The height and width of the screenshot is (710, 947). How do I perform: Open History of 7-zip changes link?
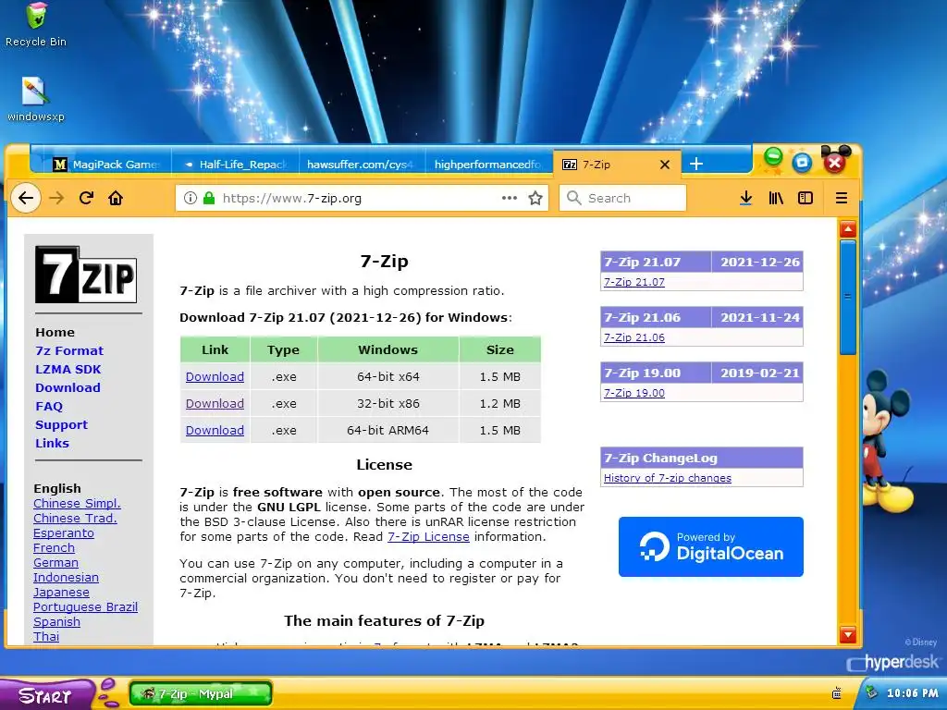[668, 478]
